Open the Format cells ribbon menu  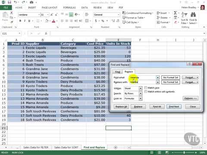point(163,22)
